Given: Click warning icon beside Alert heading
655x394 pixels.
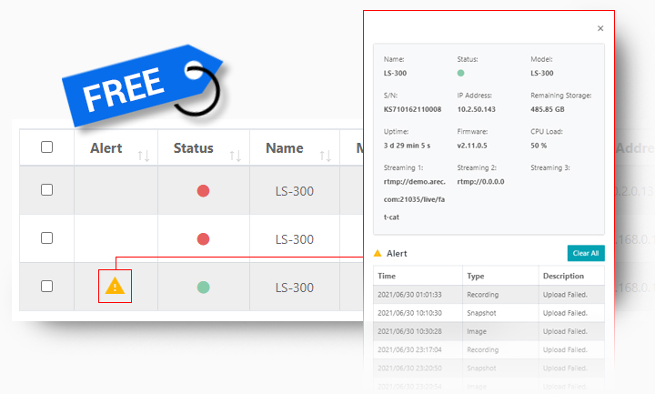Looking at the screenshot, I should [378, 254].
